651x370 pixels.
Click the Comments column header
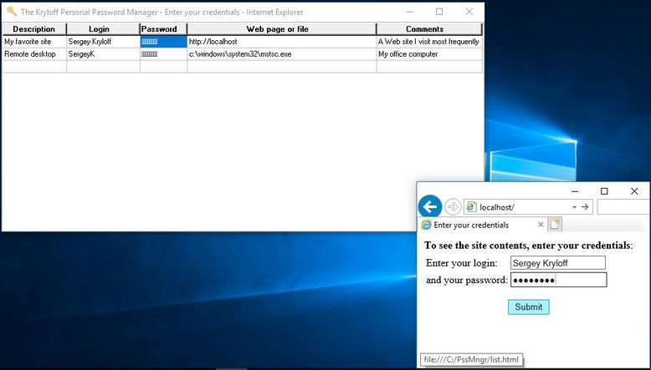click(x=429, y=29)
